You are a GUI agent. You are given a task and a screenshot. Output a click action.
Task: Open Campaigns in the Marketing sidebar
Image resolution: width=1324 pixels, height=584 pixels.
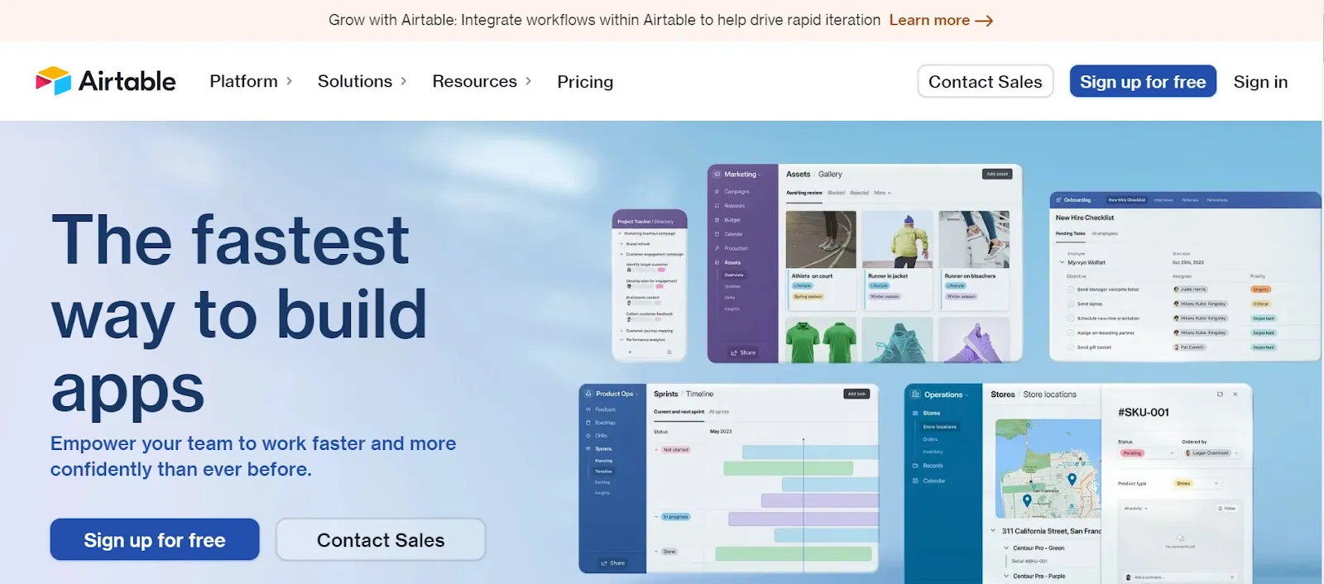coord(732,192)
